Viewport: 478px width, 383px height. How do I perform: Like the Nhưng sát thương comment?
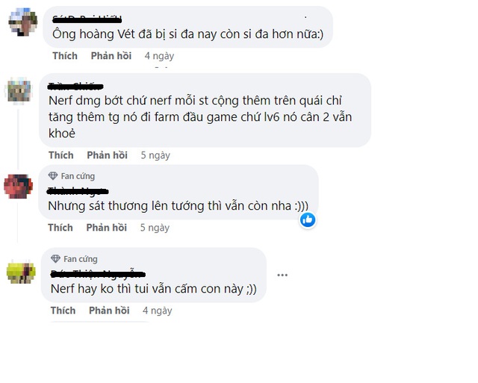60,228
